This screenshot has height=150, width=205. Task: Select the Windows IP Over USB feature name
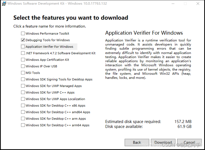[x=41, y=66]
